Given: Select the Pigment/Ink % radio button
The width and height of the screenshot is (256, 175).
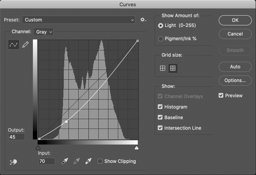Looking at the screenshot, I should tap(160, 39).
